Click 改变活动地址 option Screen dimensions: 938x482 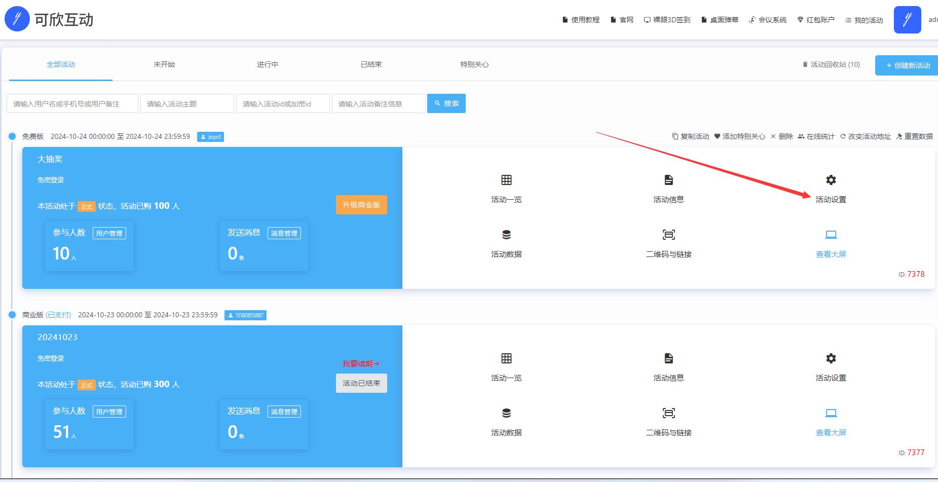pyautogui.click(x=866, y=136)
